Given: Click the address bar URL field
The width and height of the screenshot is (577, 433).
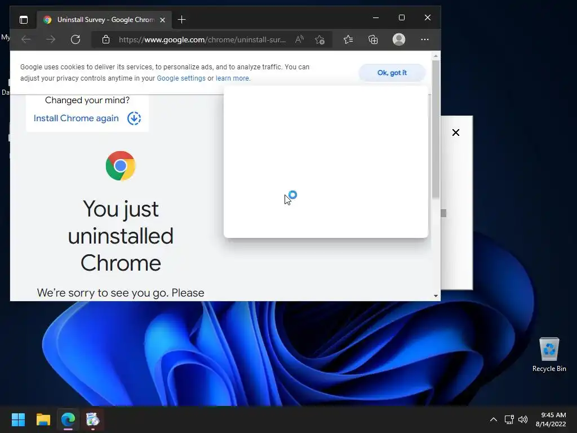Looking at the screenshot, I should (202, 39).
